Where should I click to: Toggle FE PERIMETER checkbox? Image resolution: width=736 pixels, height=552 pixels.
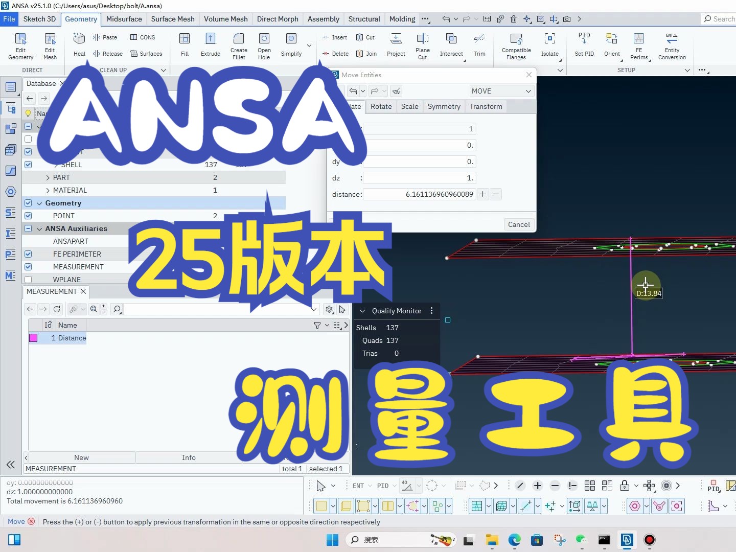pos(28,254)
